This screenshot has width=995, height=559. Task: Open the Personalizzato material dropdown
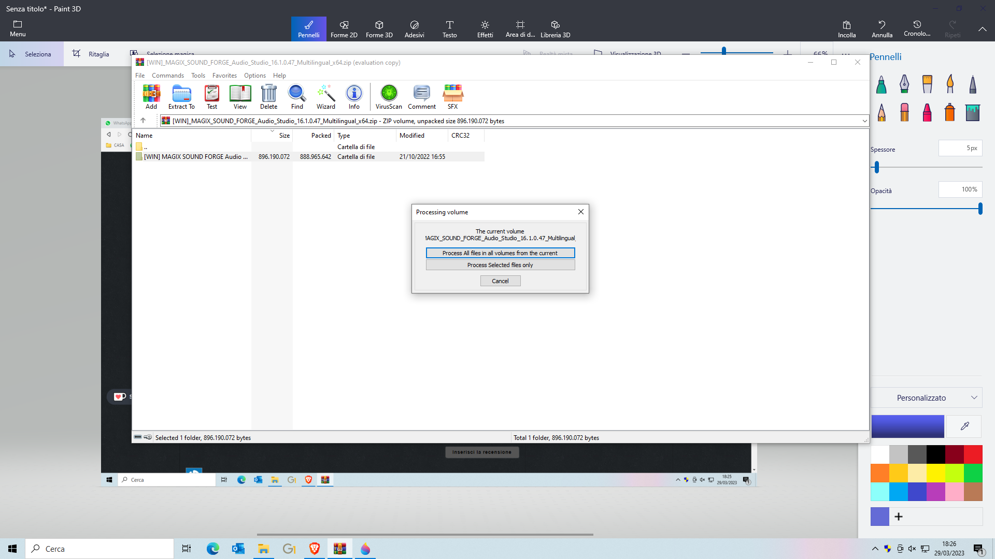coord(927,398)
